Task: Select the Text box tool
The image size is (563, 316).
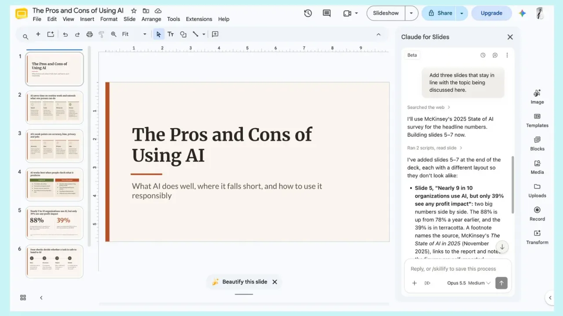Action: pos(171,34)
